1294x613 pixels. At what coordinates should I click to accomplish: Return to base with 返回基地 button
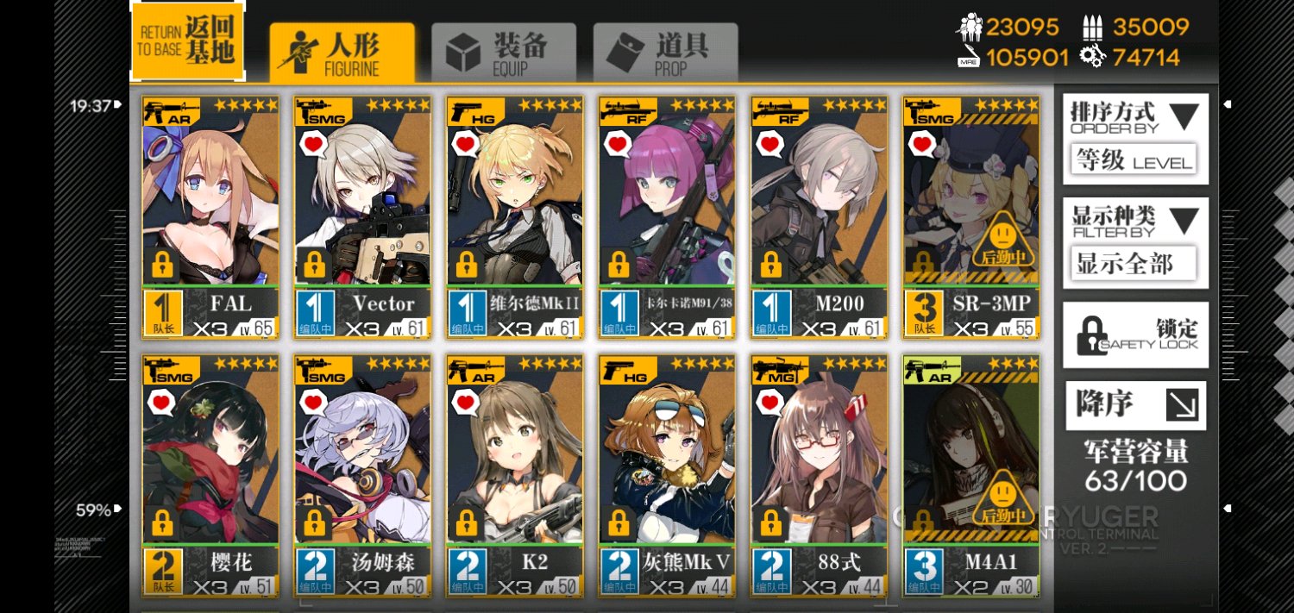coord(188,41)
